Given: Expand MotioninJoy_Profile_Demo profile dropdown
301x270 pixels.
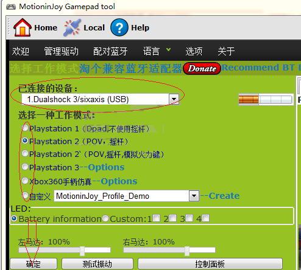Looking at the screenshot, I should coord(194,196).
